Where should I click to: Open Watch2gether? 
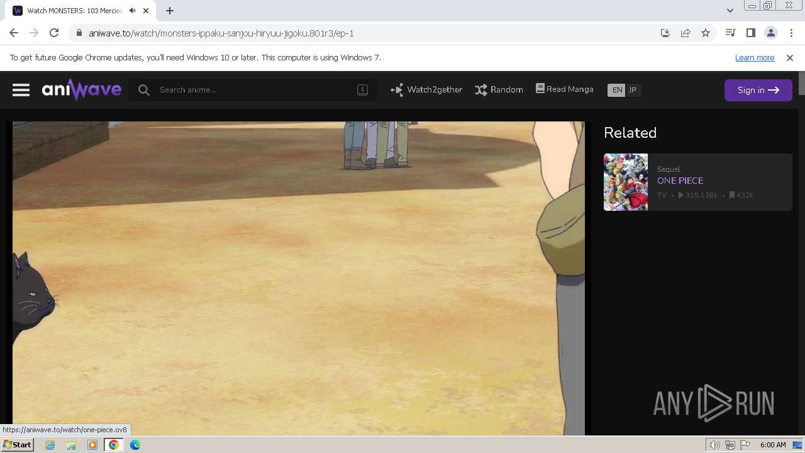pos(426,90)
